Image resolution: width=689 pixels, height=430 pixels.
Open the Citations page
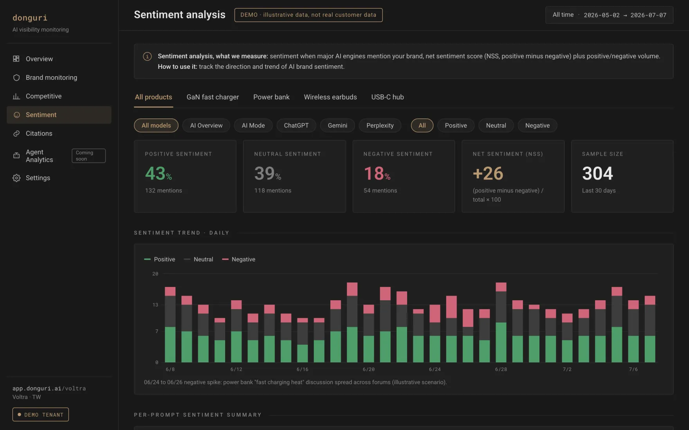(x=59, y=134)
